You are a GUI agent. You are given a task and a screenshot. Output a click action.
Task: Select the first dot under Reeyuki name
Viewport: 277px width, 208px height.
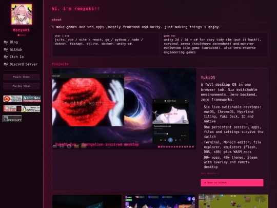(18, 35)
